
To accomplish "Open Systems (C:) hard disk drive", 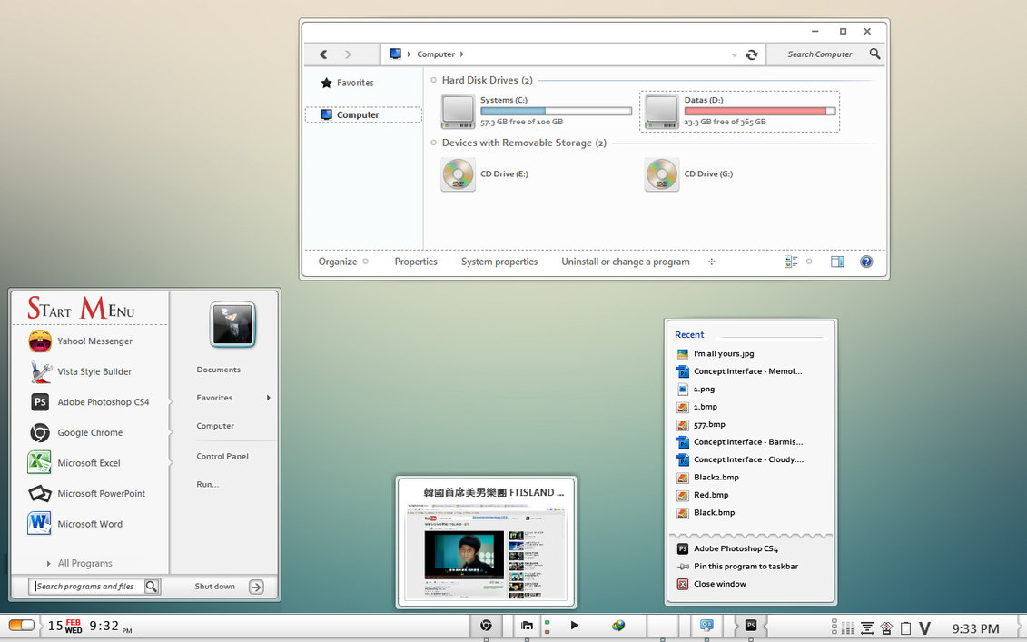I will point(459,111).
